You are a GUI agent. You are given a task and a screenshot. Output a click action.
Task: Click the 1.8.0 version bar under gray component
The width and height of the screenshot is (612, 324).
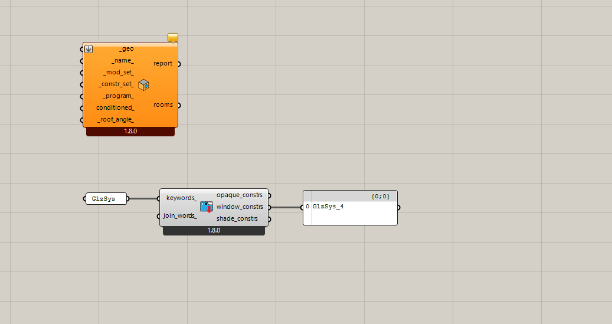point(214,231)
